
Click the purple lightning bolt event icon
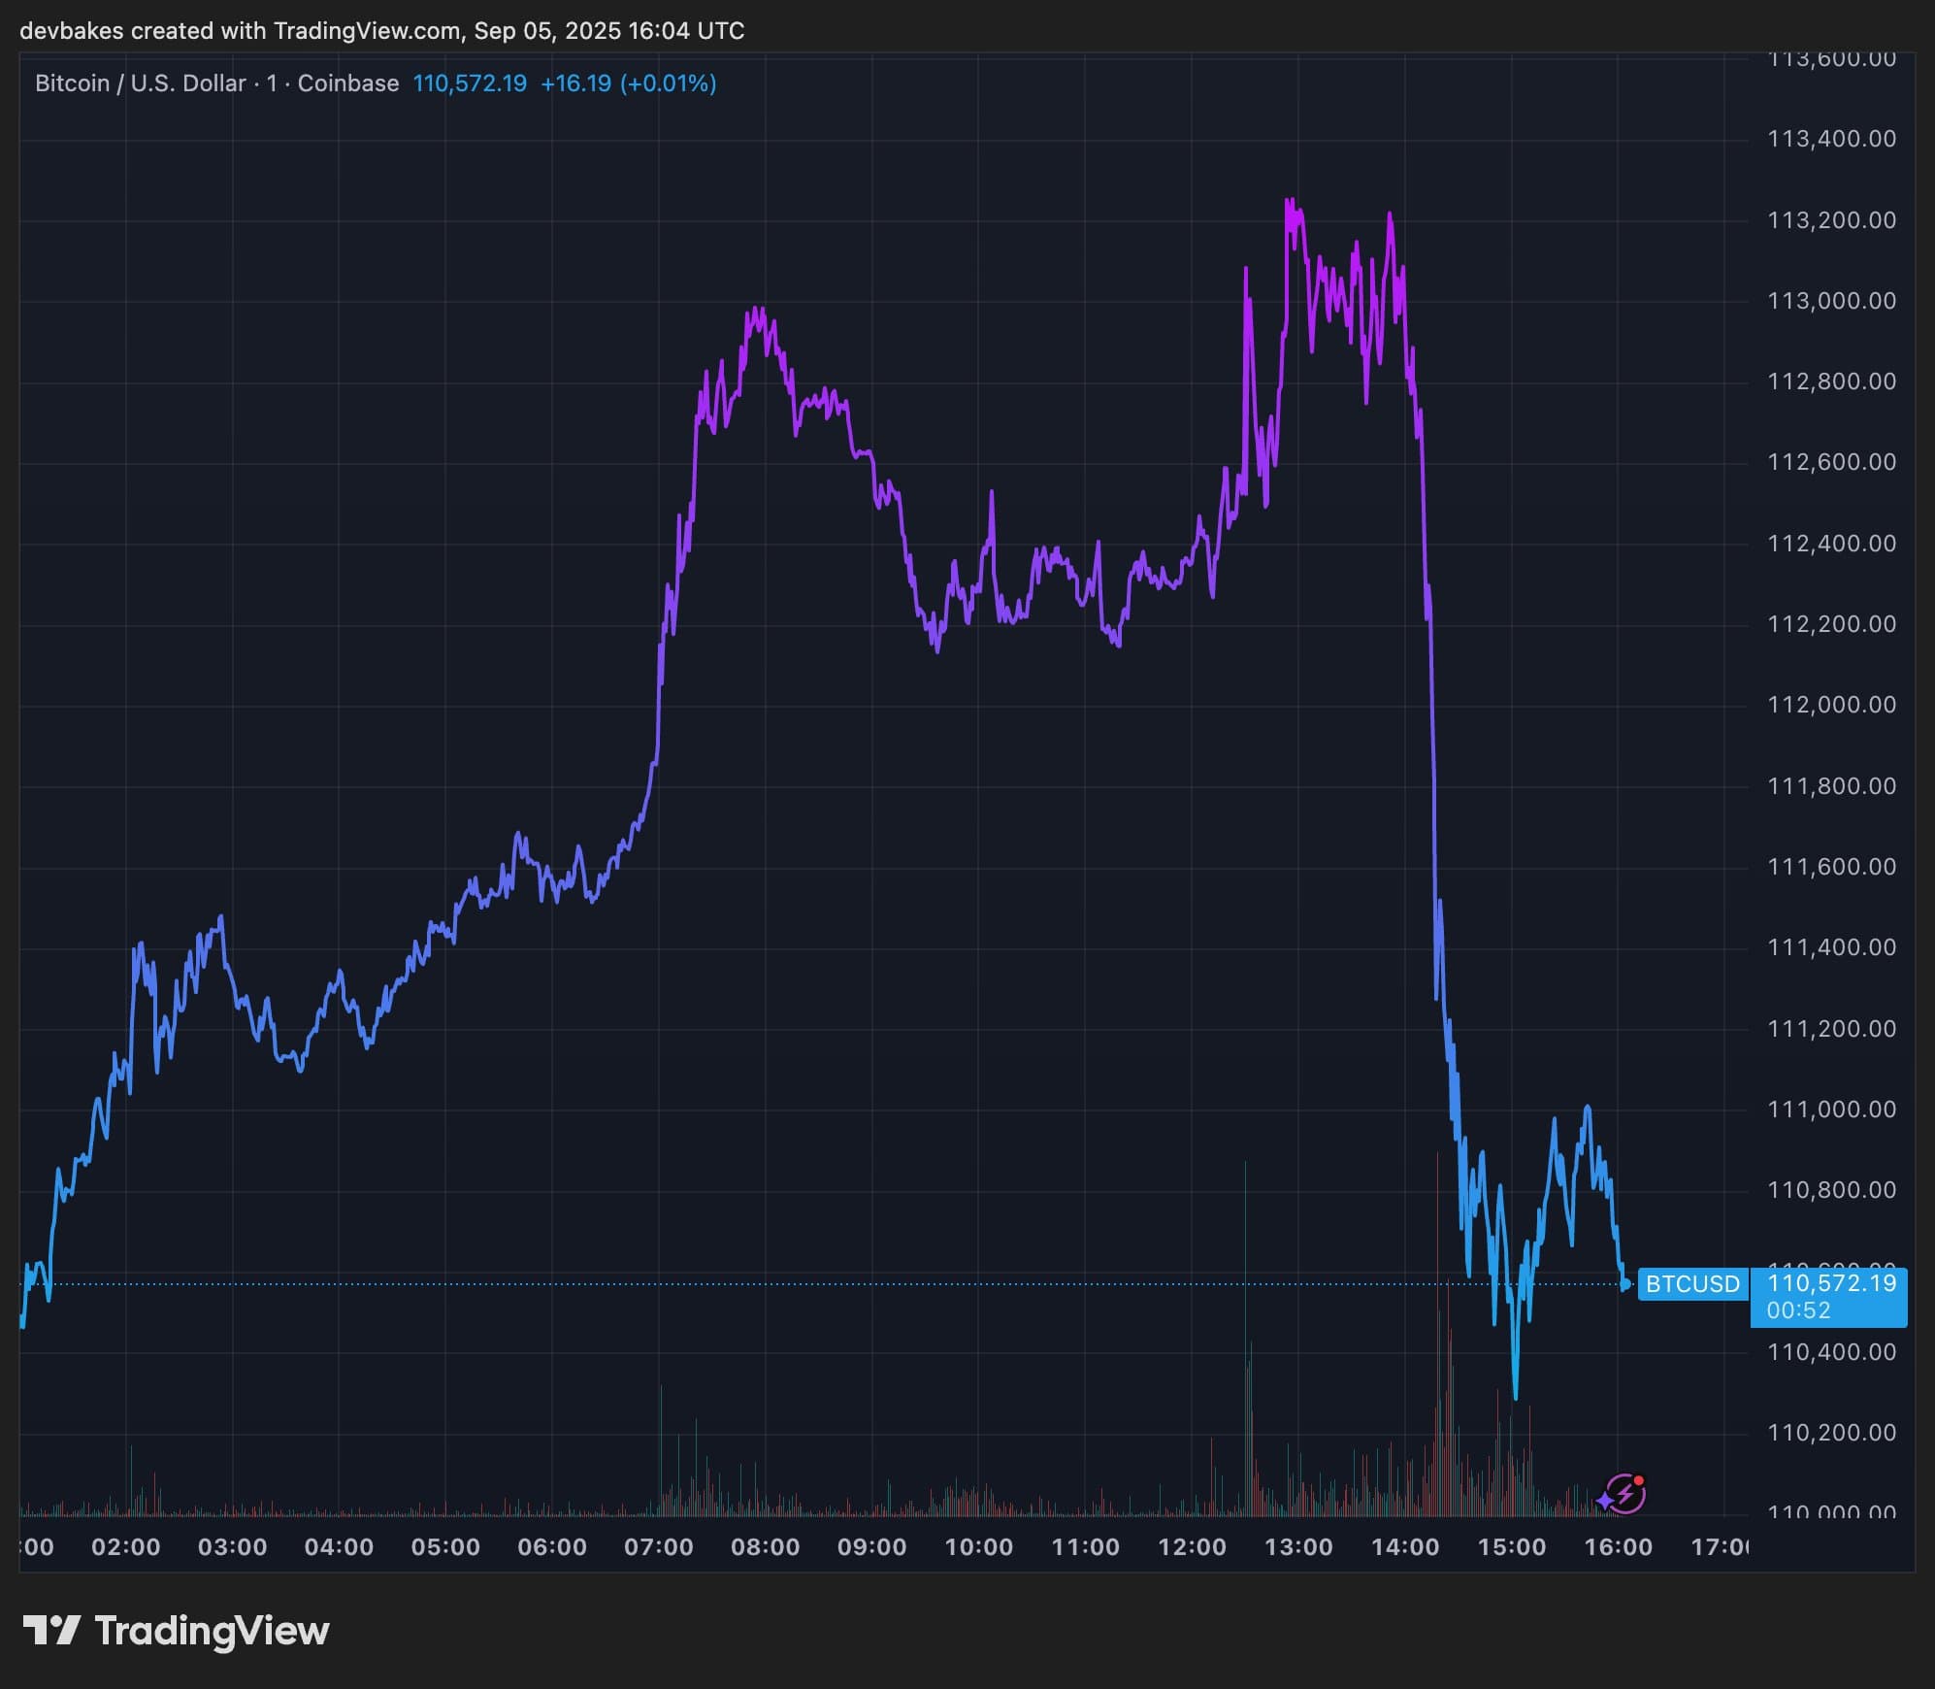tap(1623, 1495)
